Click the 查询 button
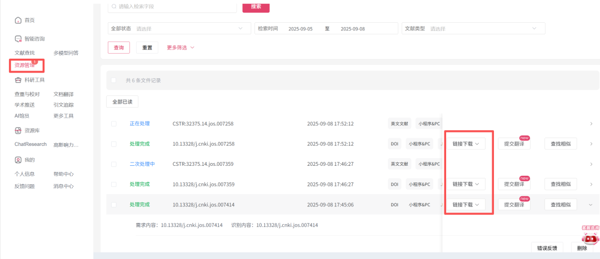Viewport: 600px width, 259px height. pyautogui.click(x=118, y=48)
